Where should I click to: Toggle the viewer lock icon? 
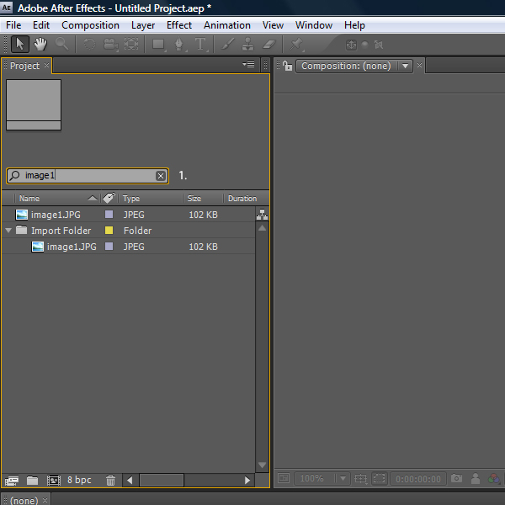(x=287, y=66)
